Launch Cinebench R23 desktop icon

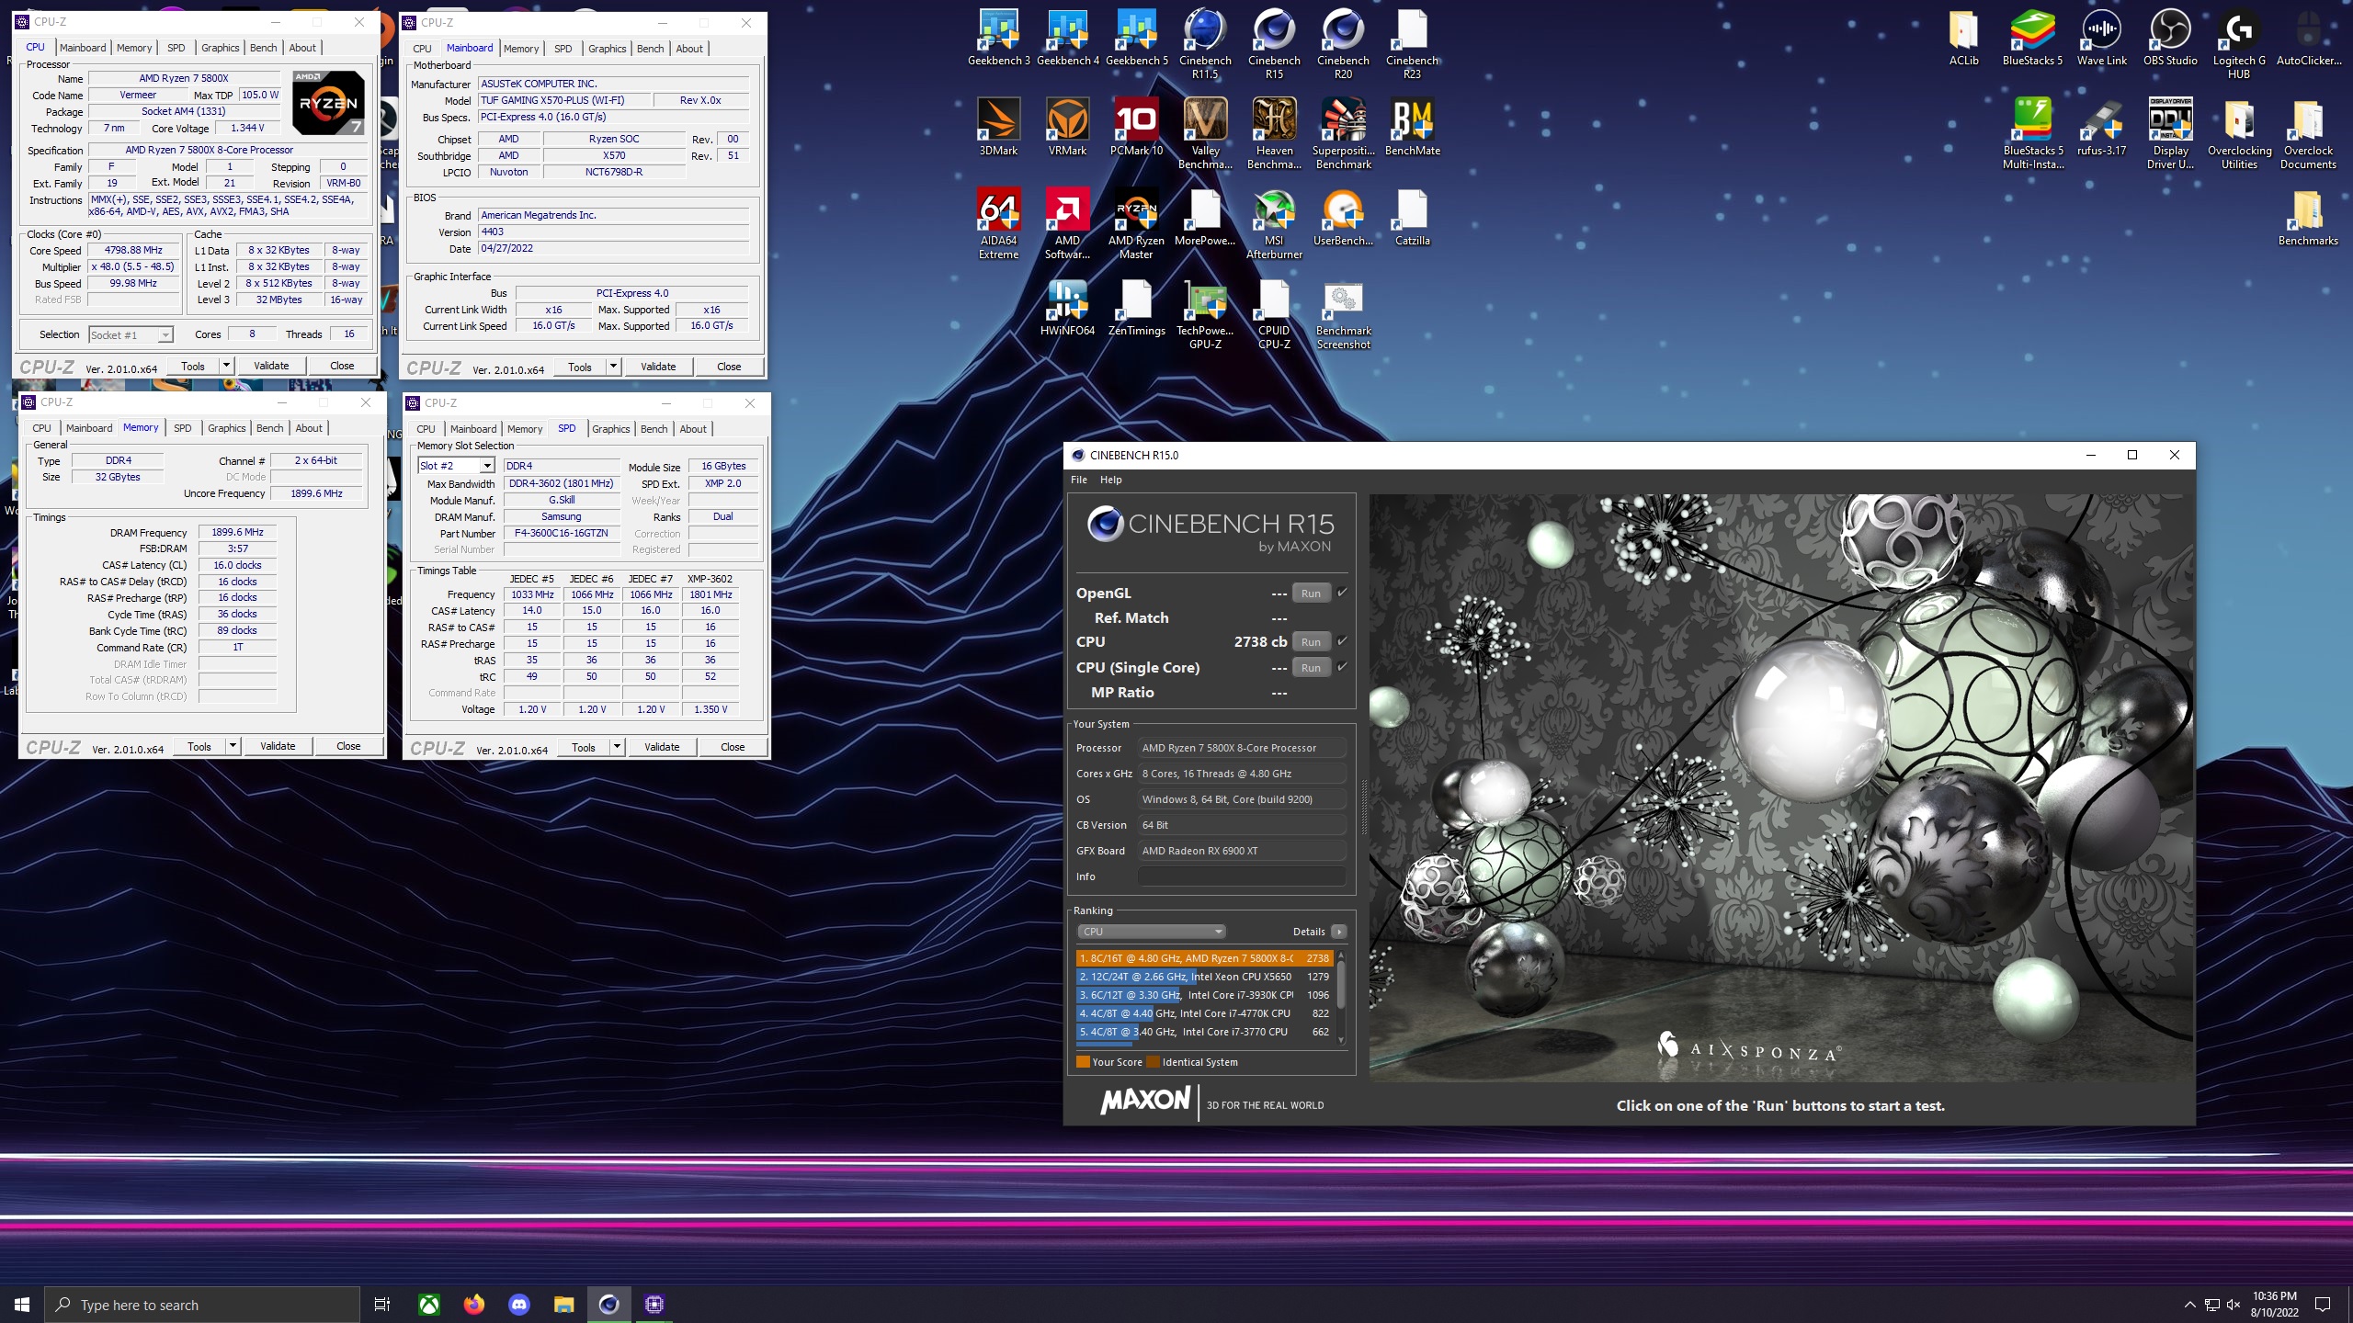(1412, 44)
